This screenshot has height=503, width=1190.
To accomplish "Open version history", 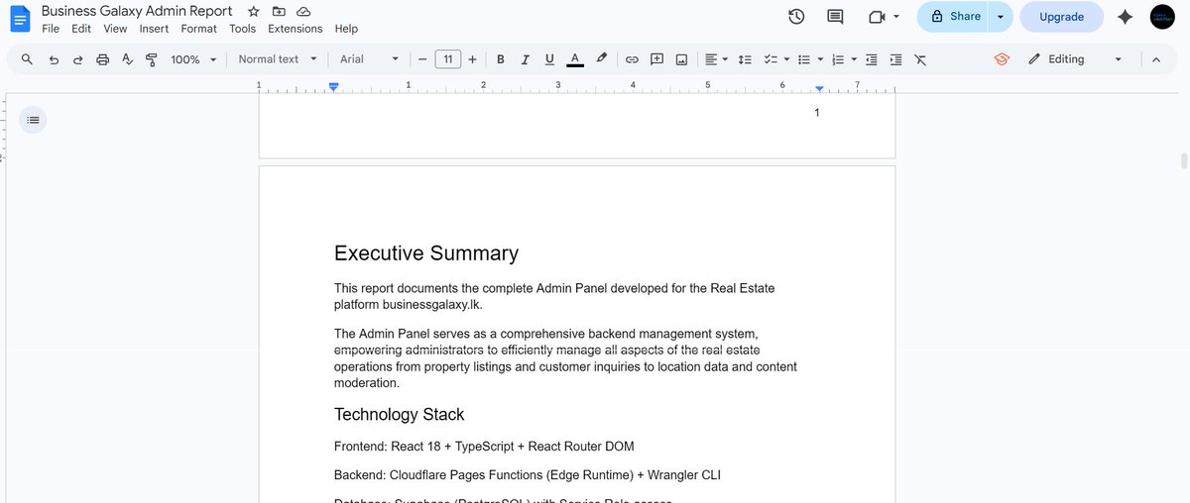I will [796, 17].
